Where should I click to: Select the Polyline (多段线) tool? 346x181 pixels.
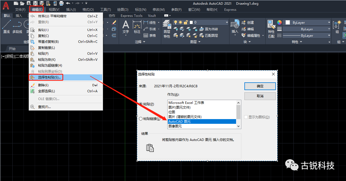[x=17, y=28]
